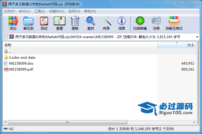Select the Codes and data folder icon
202x134 pixels.
click(x=6, y=57)
